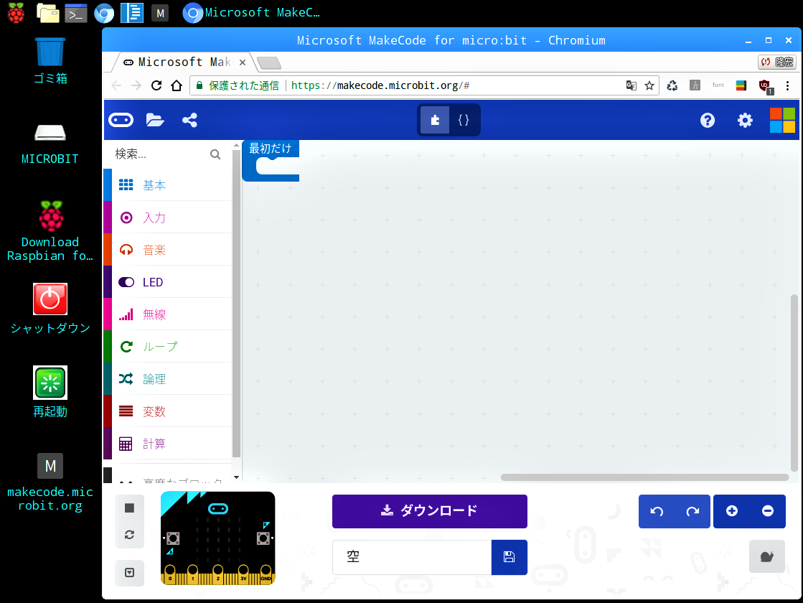The image size is (803, 603).
Task: Open the Raspberry Pi main menu
Action: pyautogui.click(x=17, y=13)
